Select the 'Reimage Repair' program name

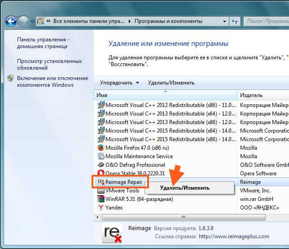[124, 182]
